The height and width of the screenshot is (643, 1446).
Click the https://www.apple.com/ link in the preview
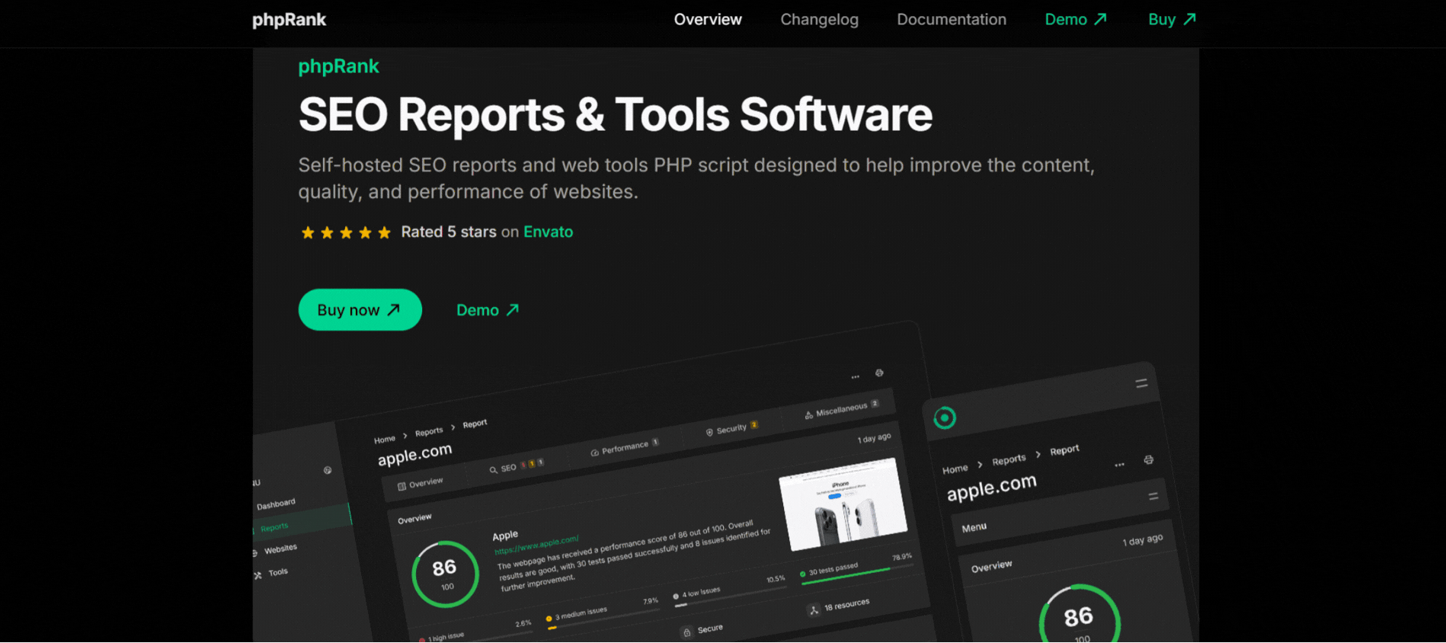click(536, 545)
